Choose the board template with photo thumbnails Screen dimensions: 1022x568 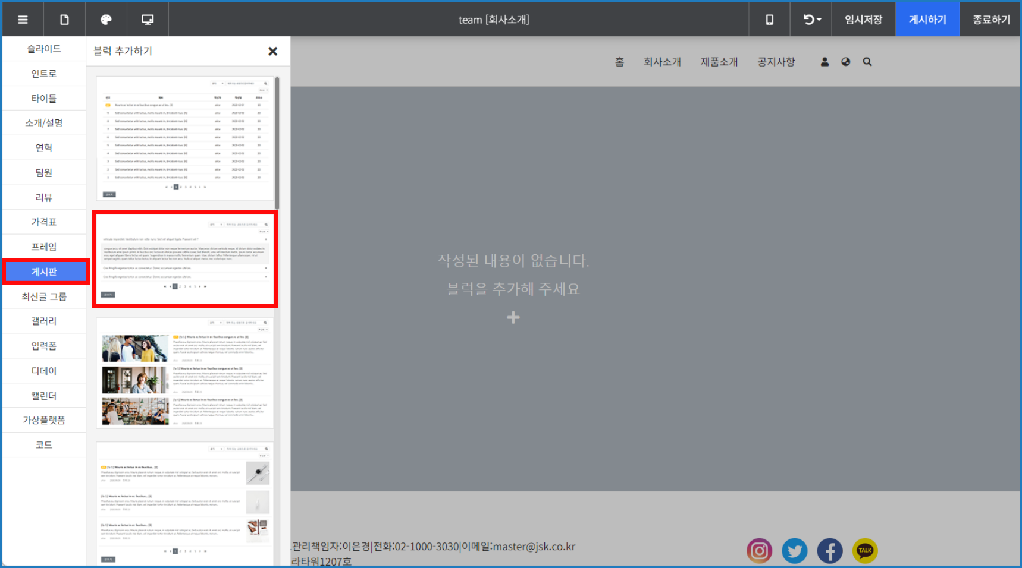[185, 373]
